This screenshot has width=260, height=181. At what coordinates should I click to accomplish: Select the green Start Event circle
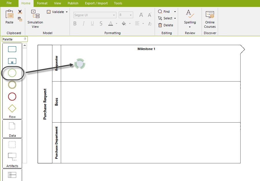click(12, 73)
